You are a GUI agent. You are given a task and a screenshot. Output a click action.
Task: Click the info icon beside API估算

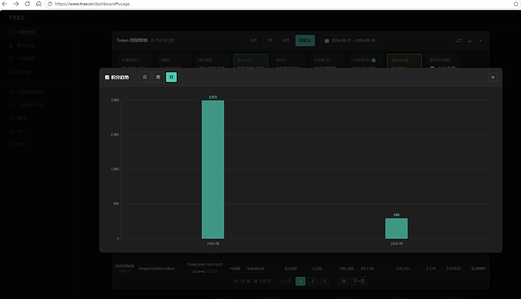[374, 60]
